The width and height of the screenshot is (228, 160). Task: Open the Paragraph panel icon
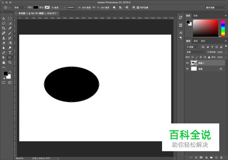coord(181,38)
